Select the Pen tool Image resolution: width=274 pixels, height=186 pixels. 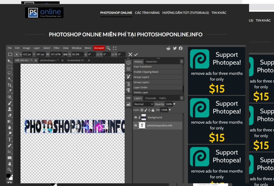click(10, 145)
